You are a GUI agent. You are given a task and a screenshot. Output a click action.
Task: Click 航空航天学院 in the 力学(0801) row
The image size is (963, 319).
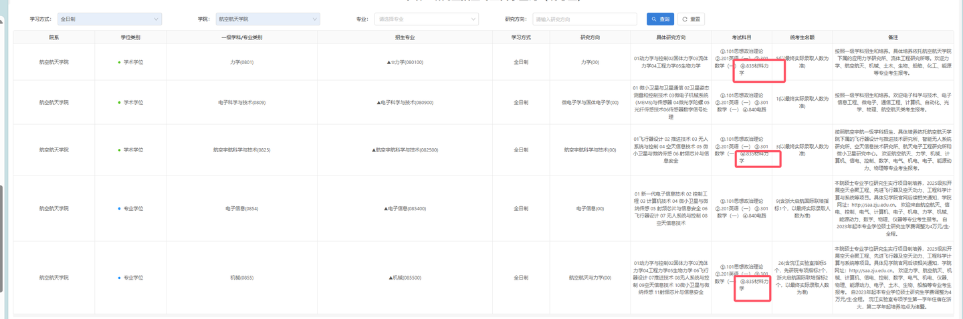click(53, 62)
